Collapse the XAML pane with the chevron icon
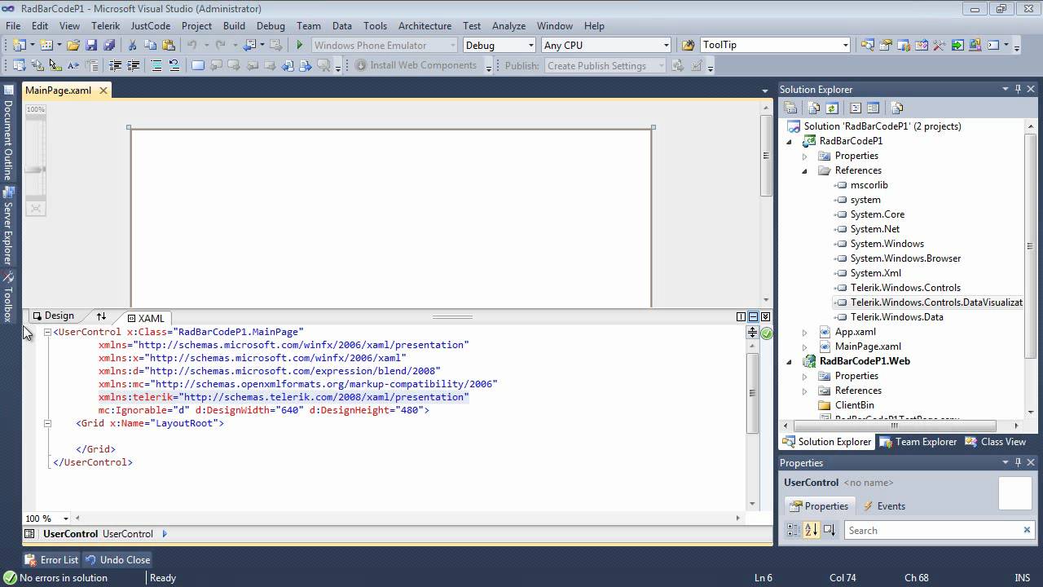The width and height of the screenshot is (1043, 587). [x=765, y=317]
